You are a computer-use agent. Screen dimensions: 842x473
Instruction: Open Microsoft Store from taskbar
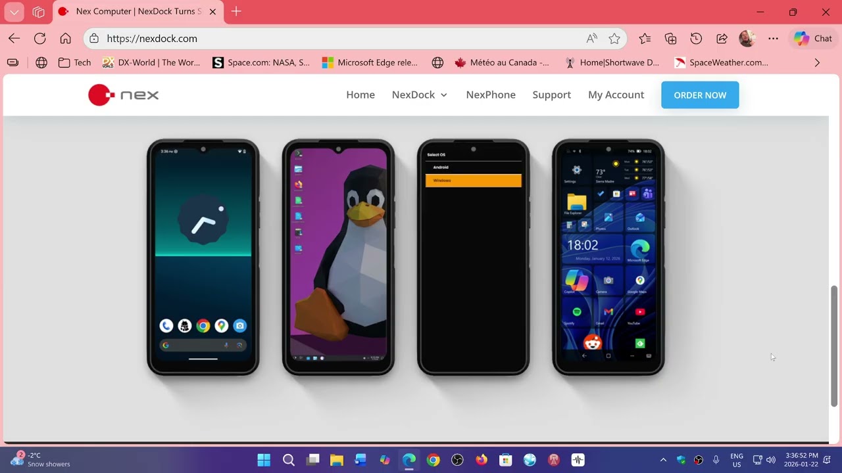point(505,460)
